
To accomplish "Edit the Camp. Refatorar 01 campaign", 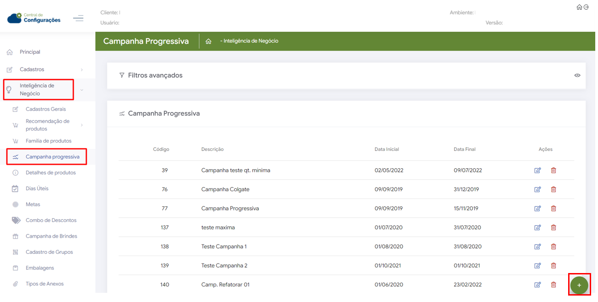I will [x=537, y=285].
